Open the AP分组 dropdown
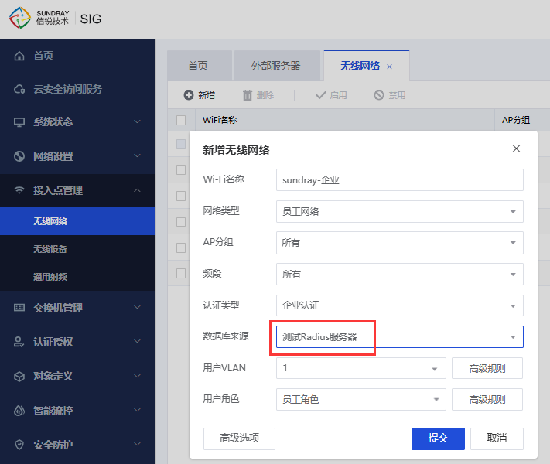 coord(399,243)
